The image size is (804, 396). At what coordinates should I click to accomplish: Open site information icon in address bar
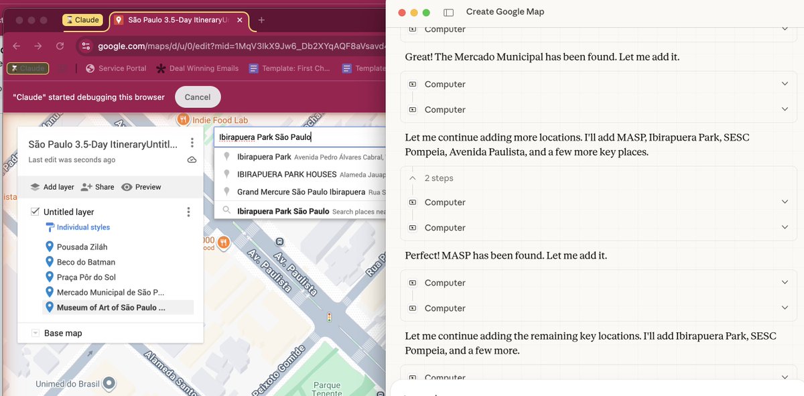coord(84,46)
